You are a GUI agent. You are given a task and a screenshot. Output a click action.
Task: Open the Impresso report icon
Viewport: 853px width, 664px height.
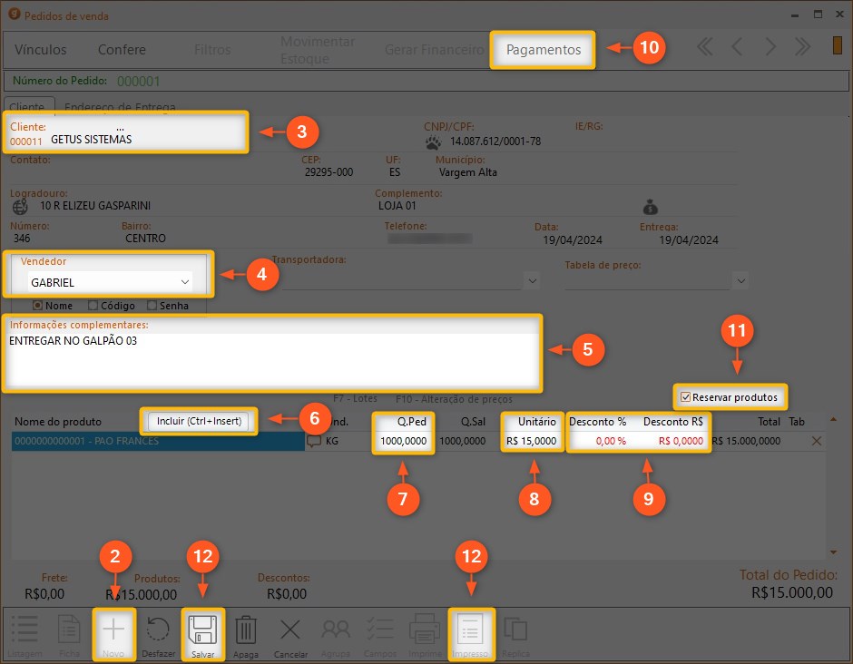tap(471, 630)
